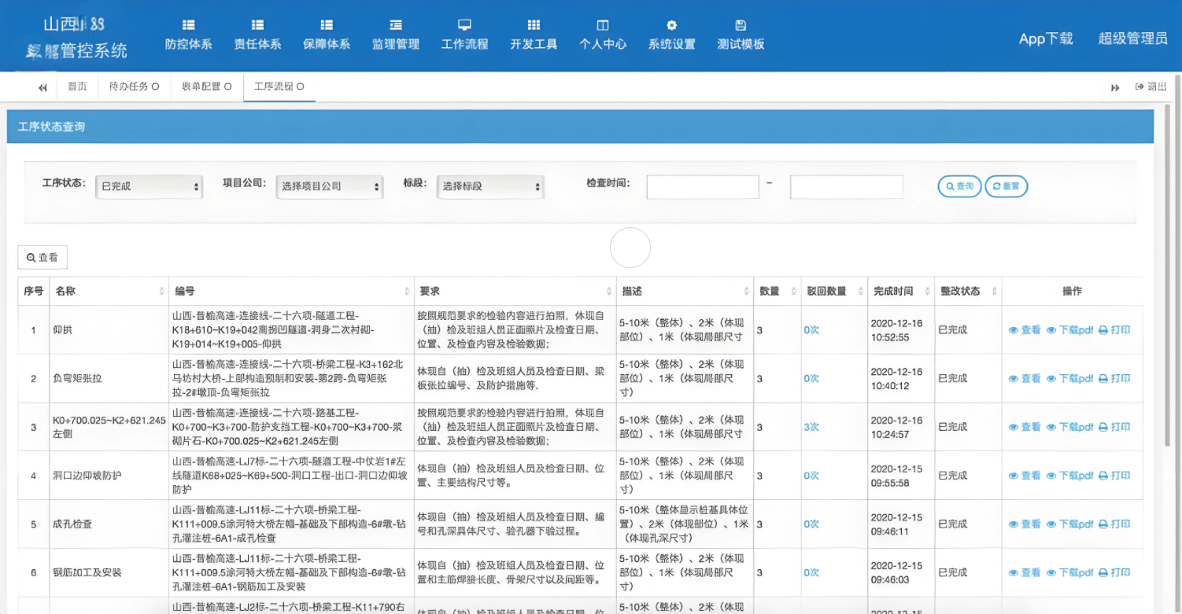View details of row 3 K0+700.025~K2+621.245左侧

point(1025,427)
